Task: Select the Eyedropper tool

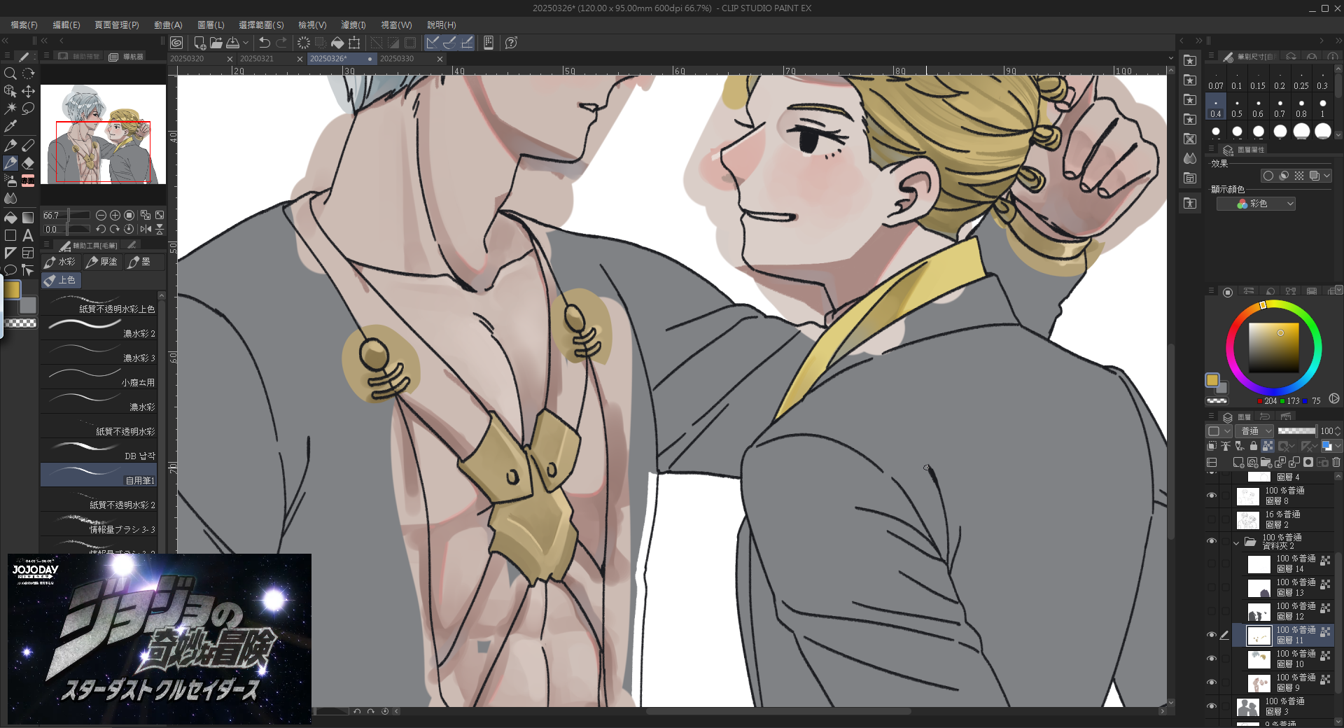Action: point(10,127)
